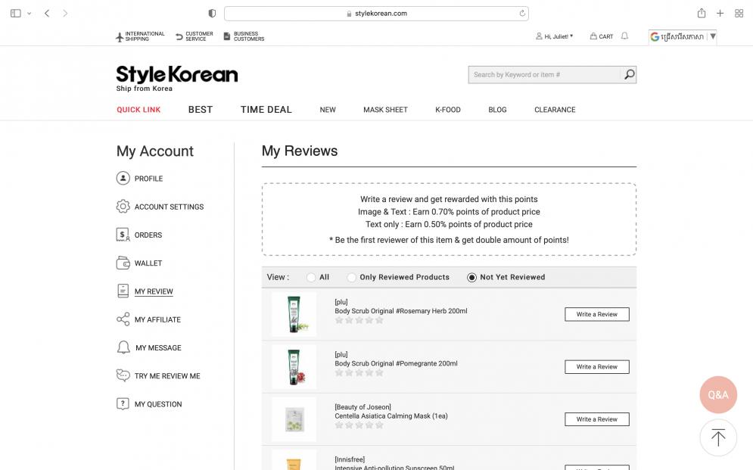Click the Cart icon in the header
The image size is (753, 470).
coord(594,36)
